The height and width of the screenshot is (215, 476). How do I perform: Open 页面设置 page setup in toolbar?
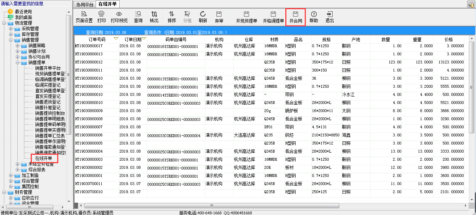coord(84,17)
